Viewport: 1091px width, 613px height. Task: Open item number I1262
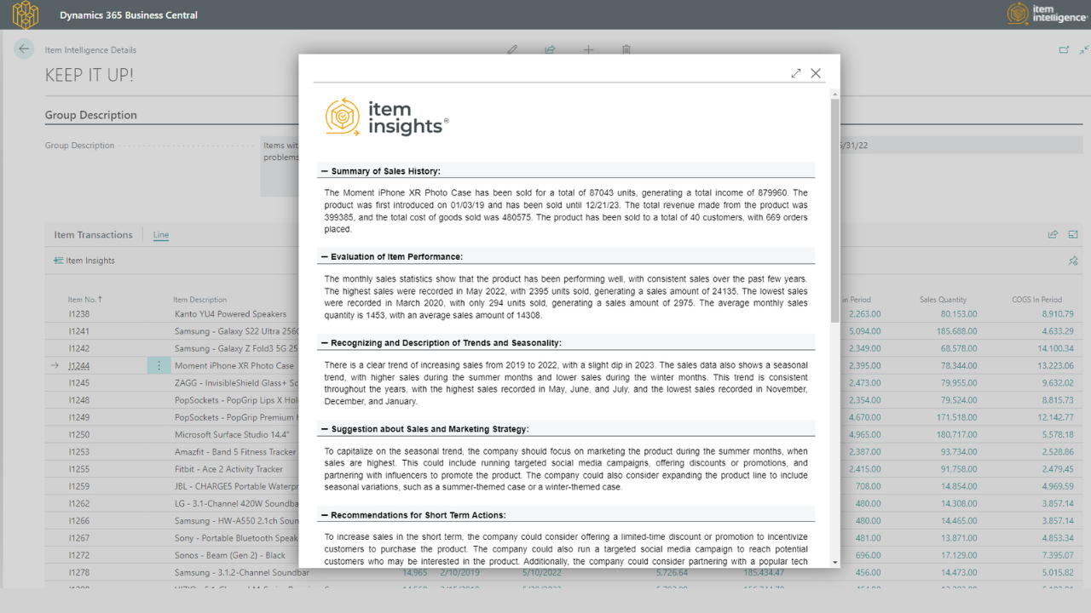click(79, 504)
